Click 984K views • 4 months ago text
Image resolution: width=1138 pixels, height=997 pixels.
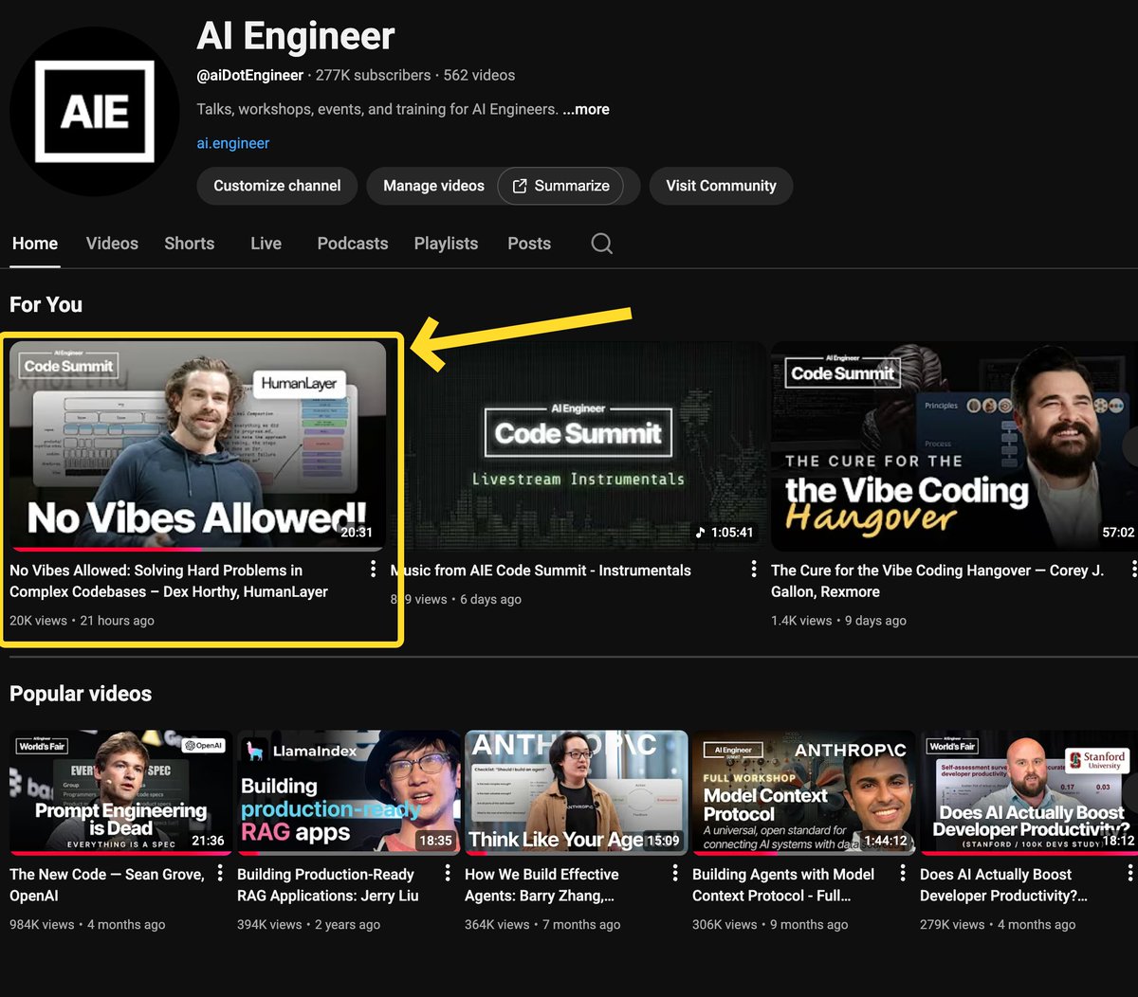87,925
